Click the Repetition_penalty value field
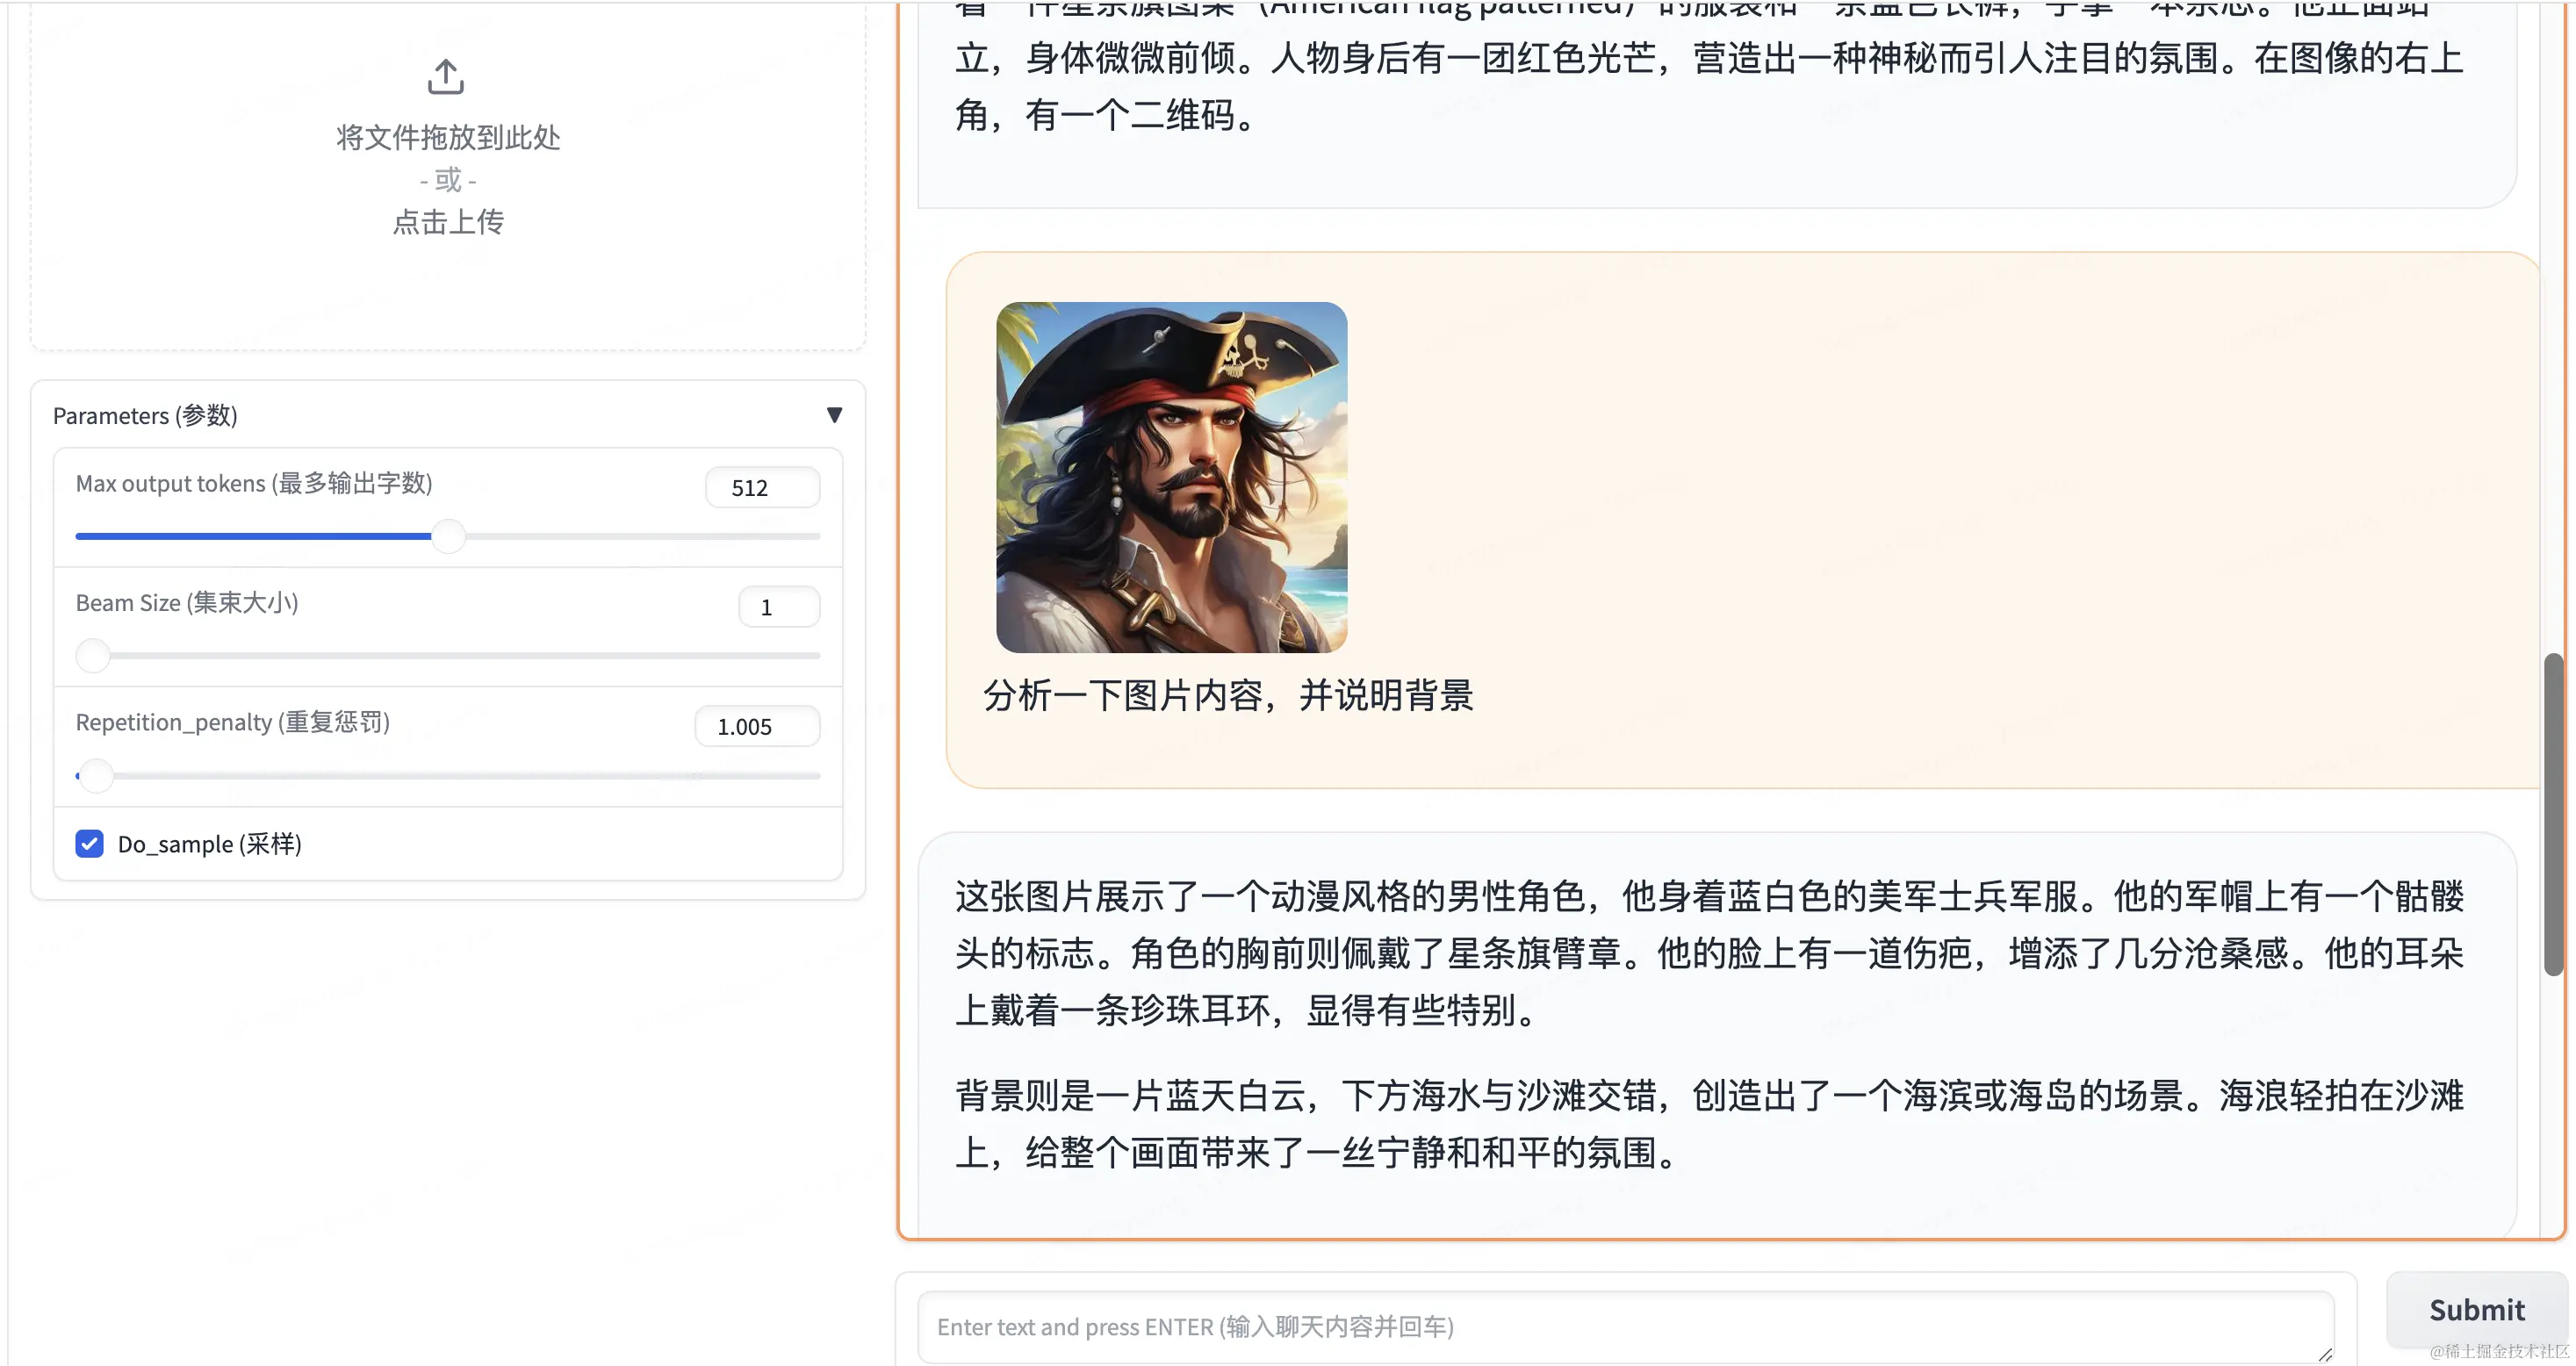The width and height of the screenshot is (2576, 1366). point(756,727)
